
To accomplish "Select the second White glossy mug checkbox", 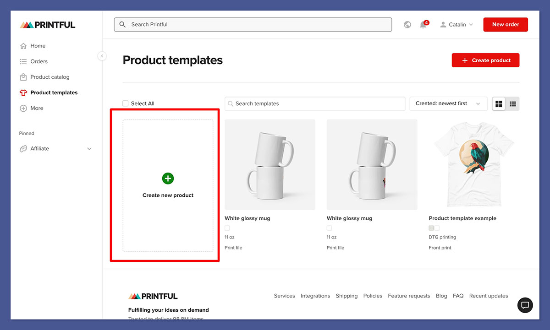I will 329,228.
